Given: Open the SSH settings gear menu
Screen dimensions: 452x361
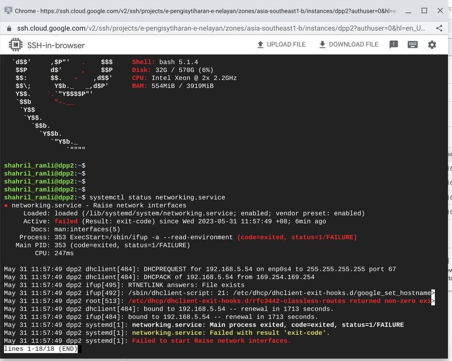Looking at the screenshot, I should 432,45.
